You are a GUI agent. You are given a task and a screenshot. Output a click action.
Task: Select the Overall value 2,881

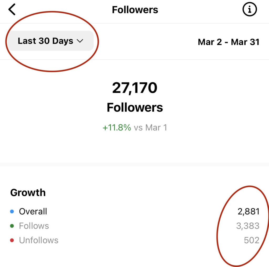[x=249, y=211]
